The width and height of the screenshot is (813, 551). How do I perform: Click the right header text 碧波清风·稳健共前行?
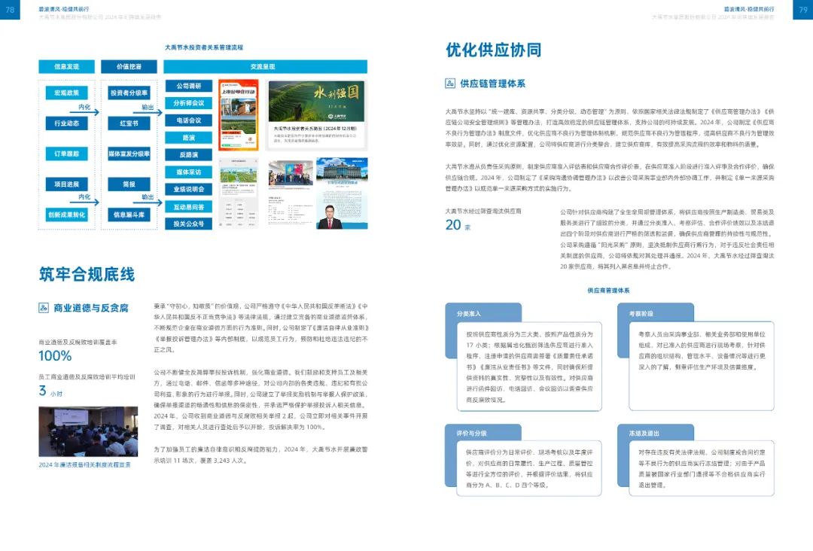coord(749,9)
